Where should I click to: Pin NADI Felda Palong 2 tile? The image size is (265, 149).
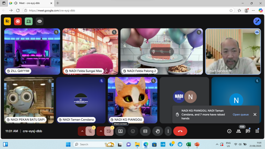[153, 52]
